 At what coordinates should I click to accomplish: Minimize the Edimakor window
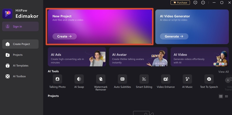(214, 3)
